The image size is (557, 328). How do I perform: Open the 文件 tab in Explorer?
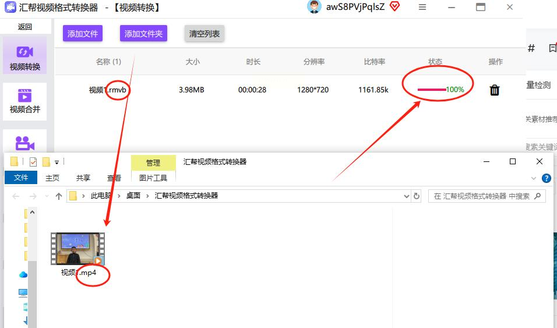click(21, 177)
